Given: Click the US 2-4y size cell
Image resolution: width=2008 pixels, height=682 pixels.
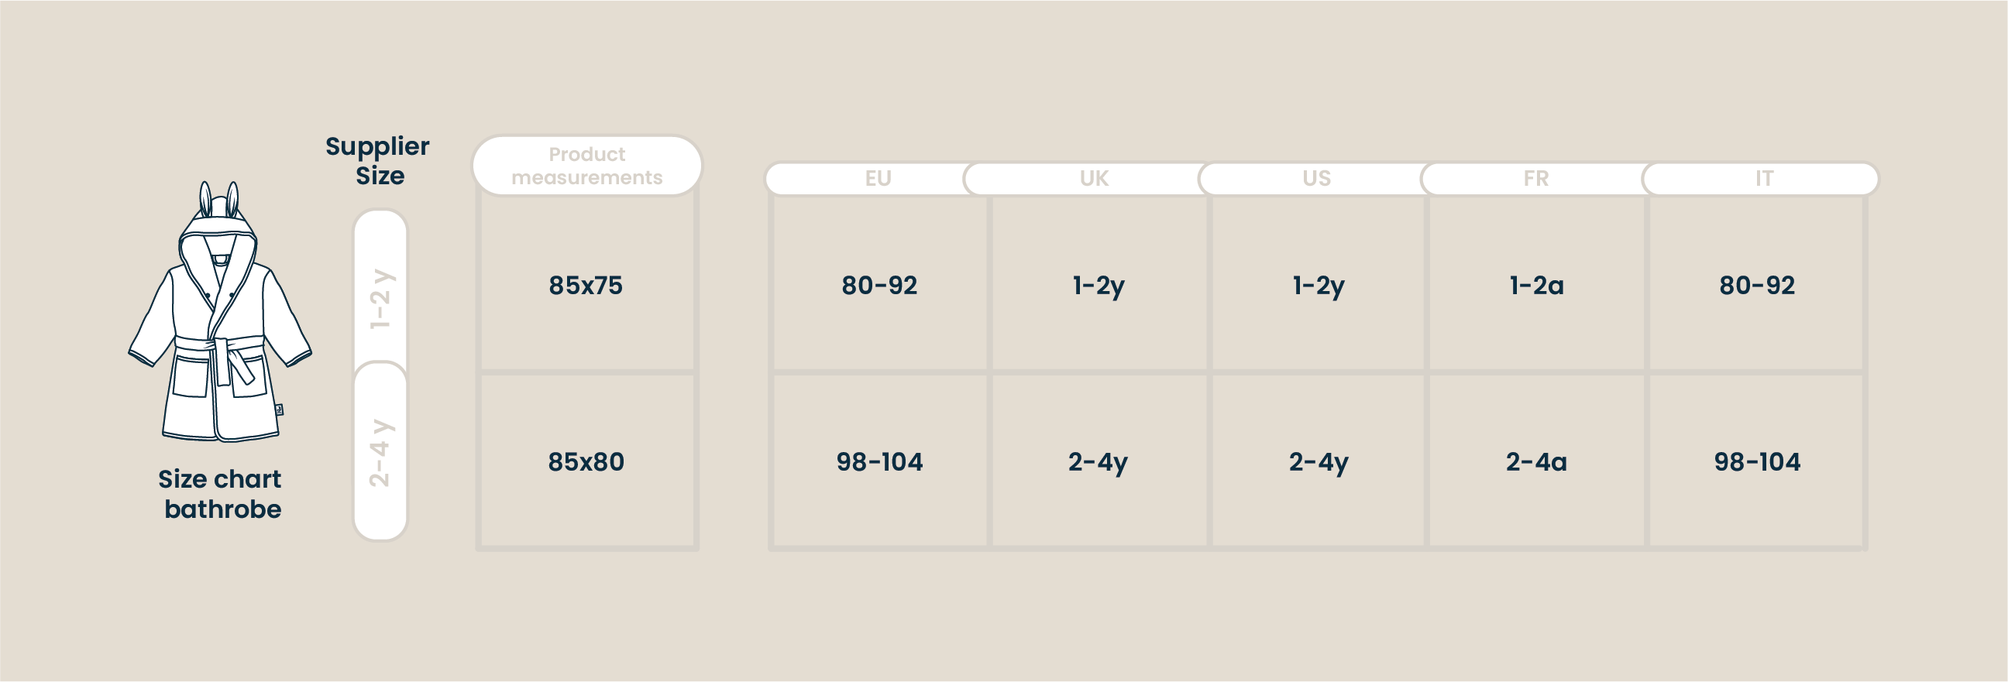Looking at the screenshot, I should [x=1319, y=461].
